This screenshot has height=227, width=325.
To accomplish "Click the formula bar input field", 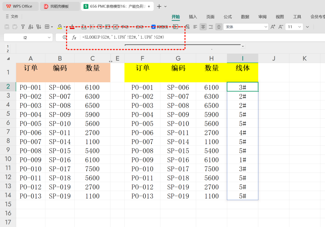I will pos(202,37).
